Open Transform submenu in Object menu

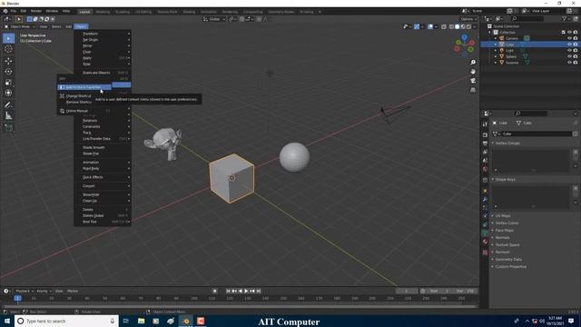point(103,34)
